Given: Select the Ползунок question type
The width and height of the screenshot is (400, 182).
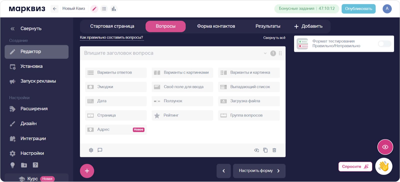Looking at the screenshot, I should (x=182, y=101).
